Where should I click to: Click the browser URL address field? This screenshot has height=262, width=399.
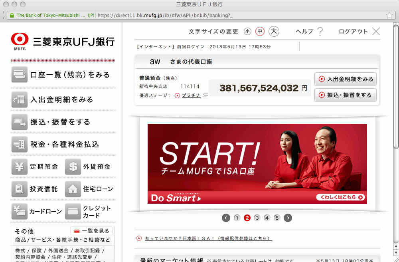[x=239, y=16]
